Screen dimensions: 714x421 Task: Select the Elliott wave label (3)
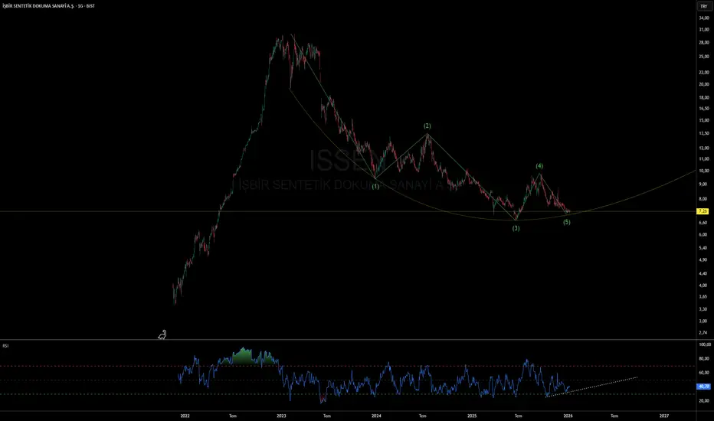(516, 228)
